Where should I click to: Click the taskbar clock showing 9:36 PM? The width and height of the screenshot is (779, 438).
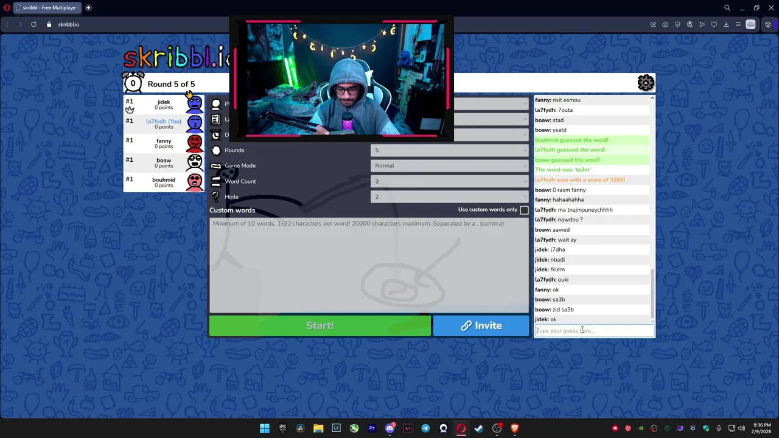click(761, 428)
